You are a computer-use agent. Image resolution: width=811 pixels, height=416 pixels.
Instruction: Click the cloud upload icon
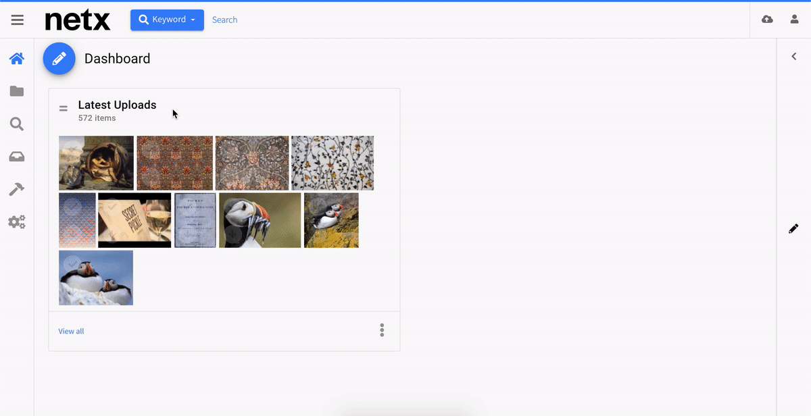point(767,20)
